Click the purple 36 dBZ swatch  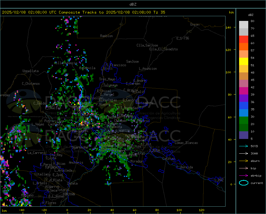point(244,98)
